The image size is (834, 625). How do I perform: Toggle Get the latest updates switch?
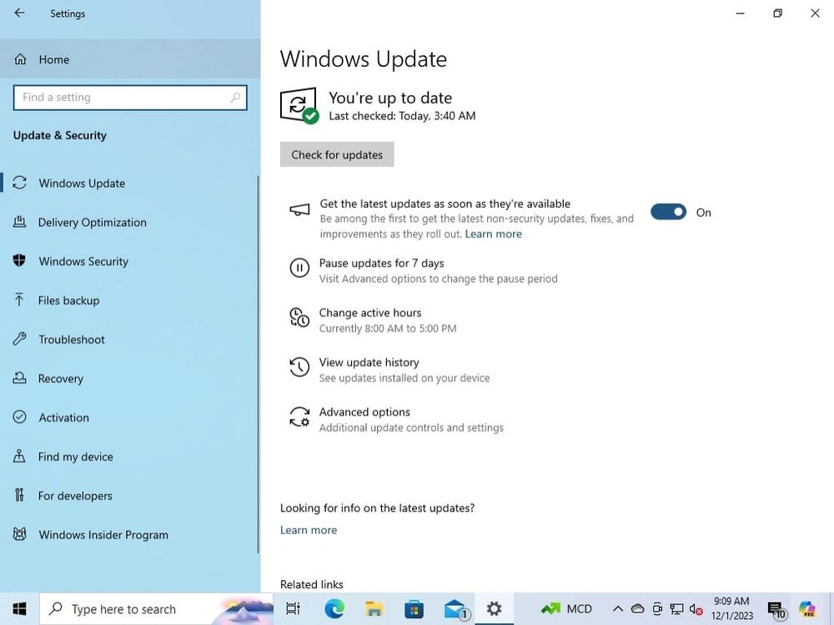[x=669, y=212]
